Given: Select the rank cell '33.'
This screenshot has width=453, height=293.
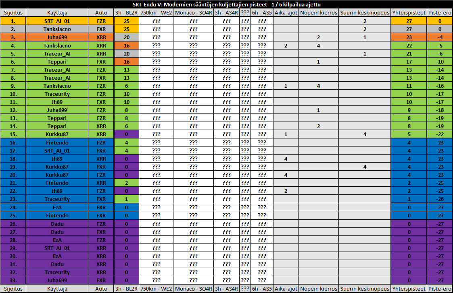Looking at the screenshot, I should tap(13, 280).
